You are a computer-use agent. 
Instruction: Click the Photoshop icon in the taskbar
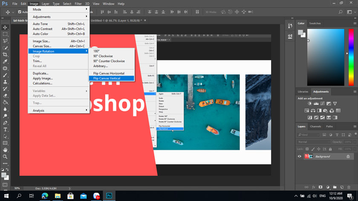pos(109,196)
